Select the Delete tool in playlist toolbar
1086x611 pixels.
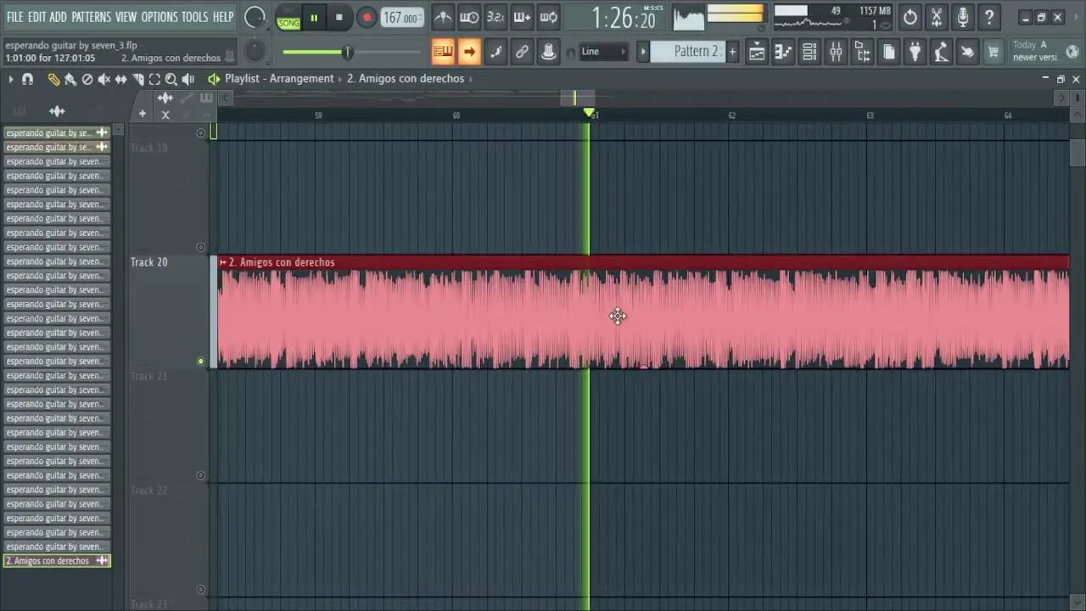[x=87, y=79]
